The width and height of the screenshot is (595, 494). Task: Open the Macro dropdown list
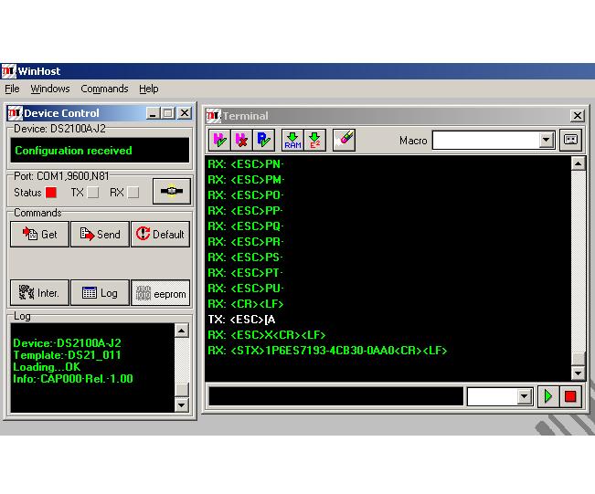(547, 141)
